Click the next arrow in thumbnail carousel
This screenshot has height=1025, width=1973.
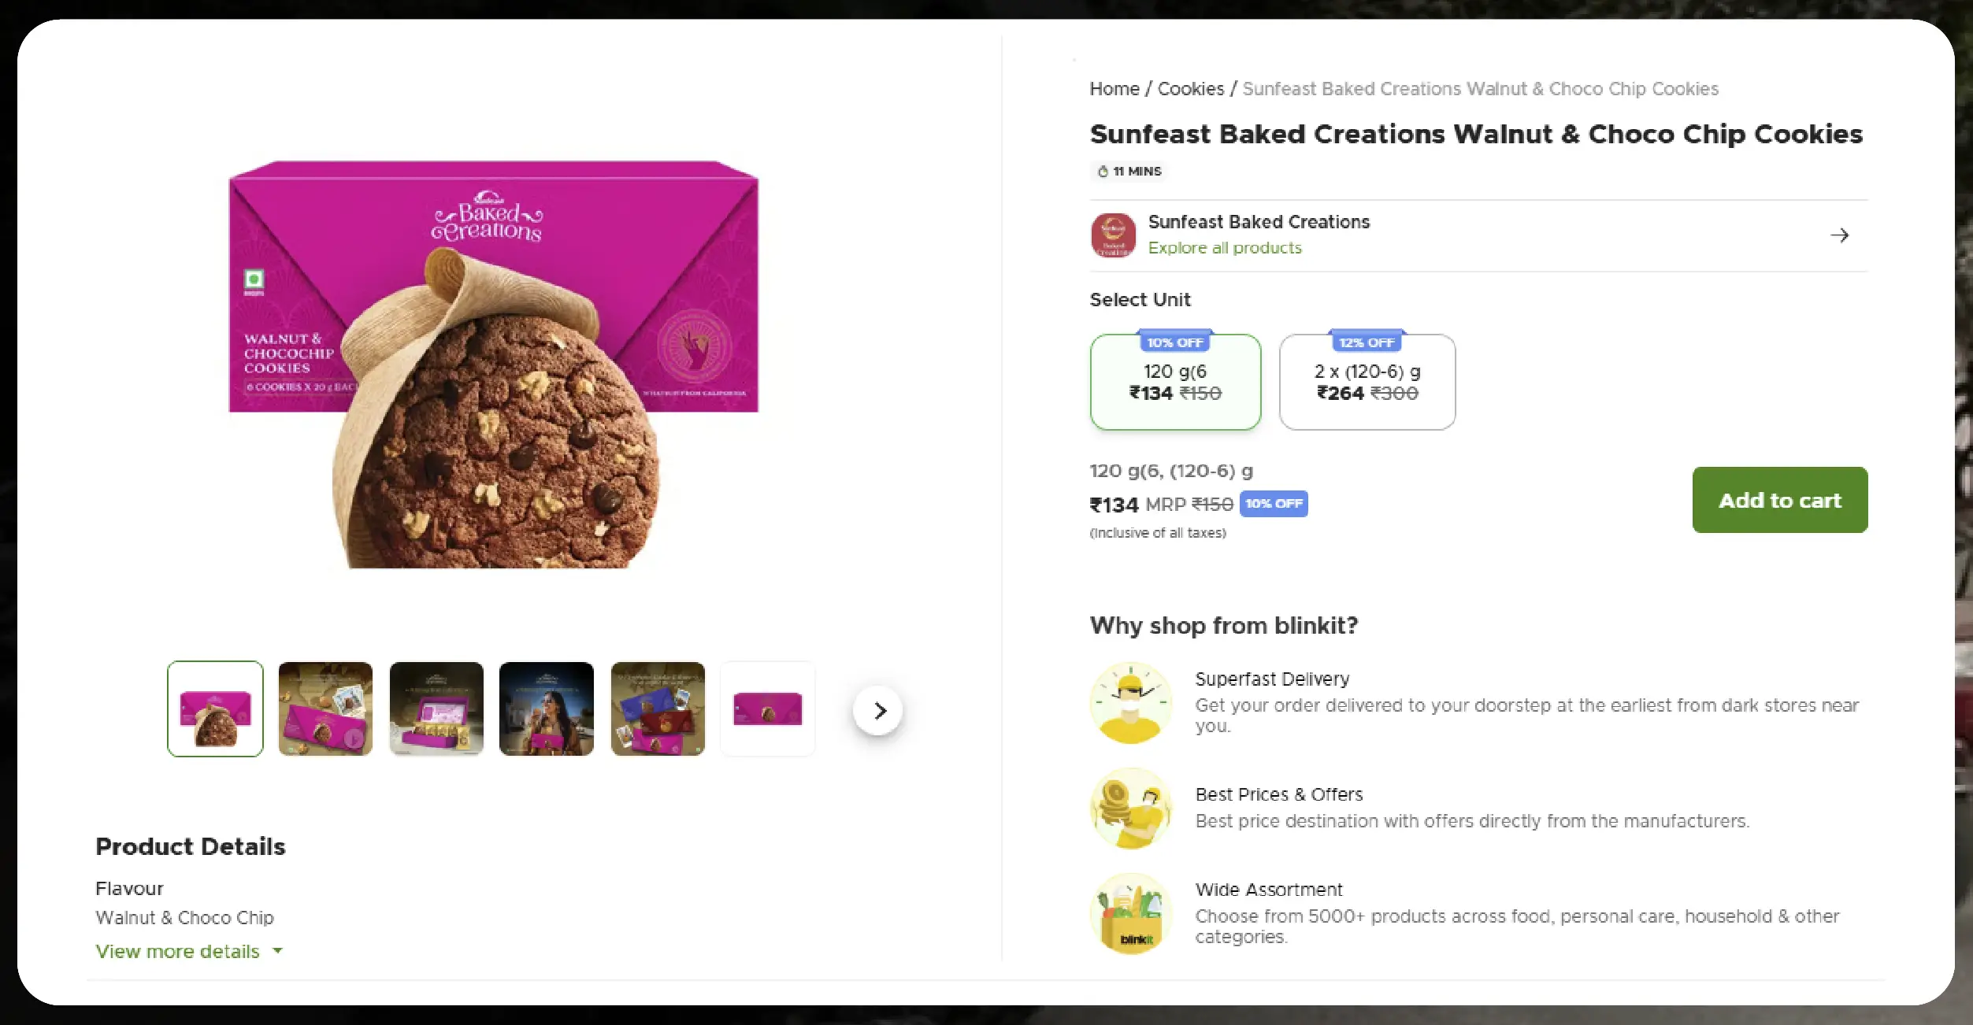[x=878, y=711]
